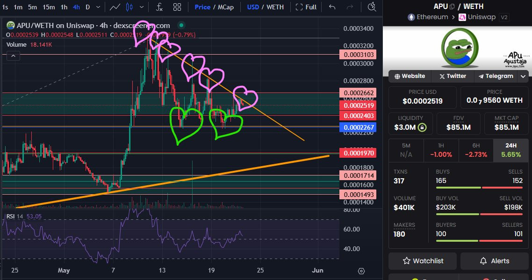Select the 15m timeframe
Image resolution: width=532 pixels, height=280 pixels.
click(49, 7)
